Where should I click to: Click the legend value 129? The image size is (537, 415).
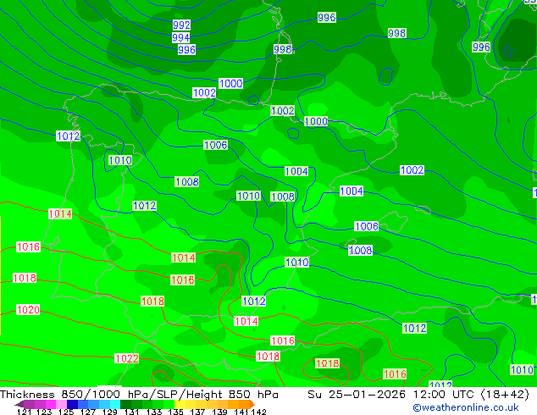pyautogui.click(x=109, y=412)
